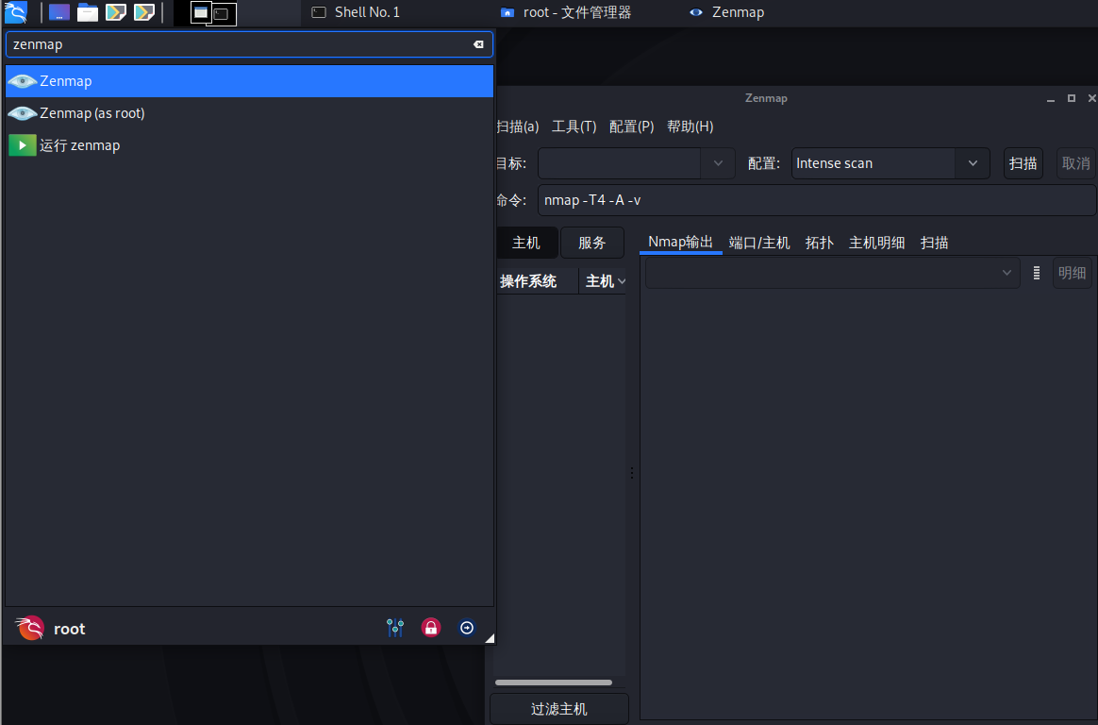Open Nmap output highlight preferences icon
The width and height of the screenshot is (1098, 725).
coord(1036,273)
